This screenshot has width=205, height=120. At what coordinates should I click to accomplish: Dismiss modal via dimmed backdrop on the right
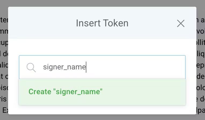click(201, 60)
